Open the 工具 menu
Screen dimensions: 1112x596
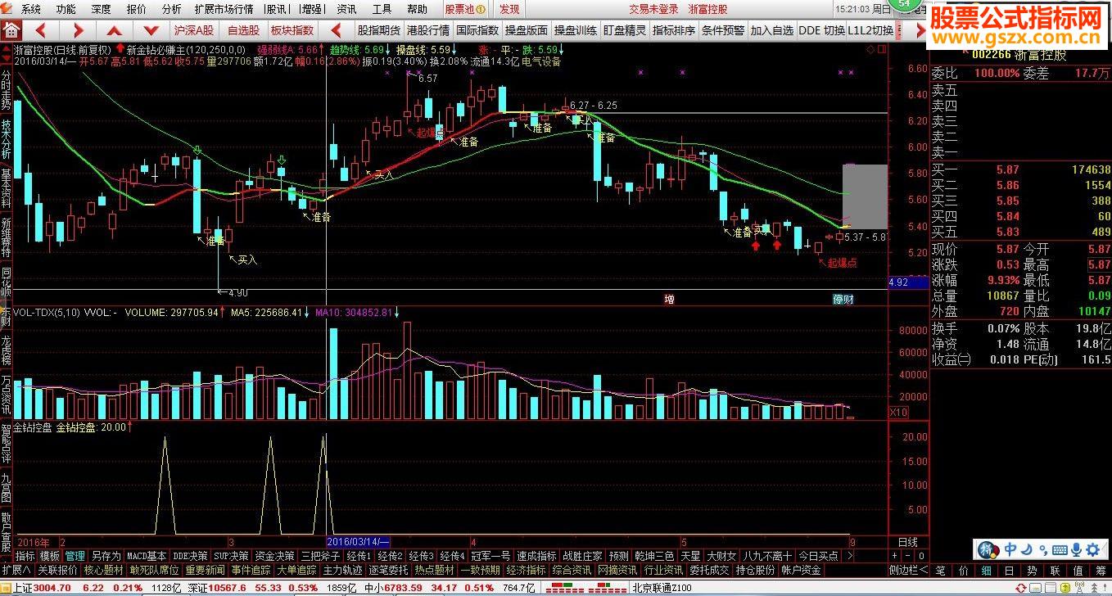[x=382, y=9]
